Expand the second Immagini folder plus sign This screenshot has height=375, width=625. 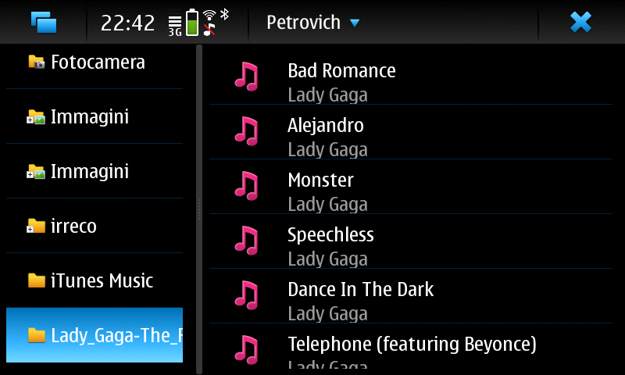tap(30, 174)
